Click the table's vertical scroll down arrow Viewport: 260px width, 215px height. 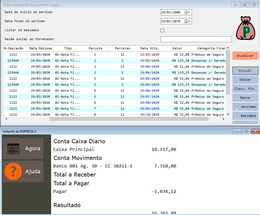point(228,114)
